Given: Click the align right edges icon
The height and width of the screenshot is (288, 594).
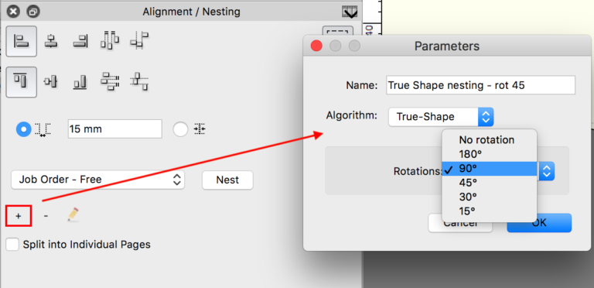Looking at the screenshot, I should point(80,40).
